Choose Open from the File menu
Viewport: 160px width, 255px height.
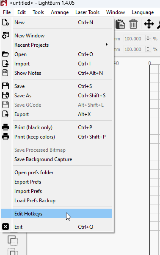point(57,54)
